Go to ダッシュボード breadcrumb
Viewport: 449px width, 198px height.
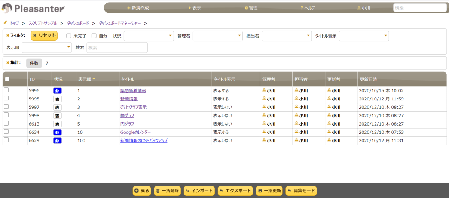(78, 23)
